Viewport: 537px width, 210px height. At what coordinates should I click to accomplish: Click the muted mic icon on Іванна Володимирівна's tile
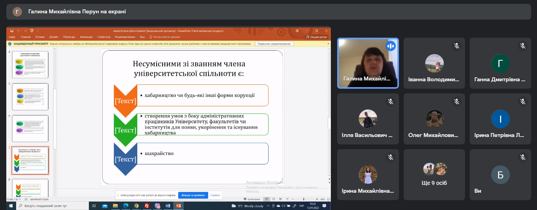pos(457,46)
